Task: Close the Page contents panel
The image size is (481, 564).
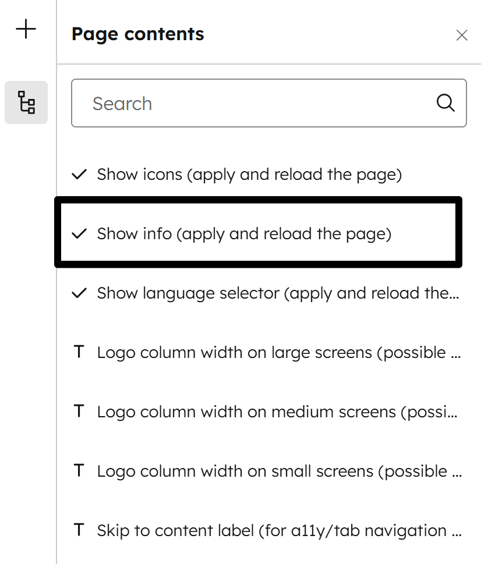Action: tap(462, 36)
